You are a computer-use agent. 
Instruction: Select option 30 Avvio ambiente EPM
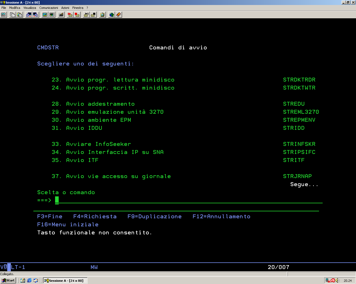pos(92,120)
